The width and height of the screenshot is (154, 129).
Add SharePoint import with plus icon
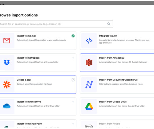pos(73,124)
